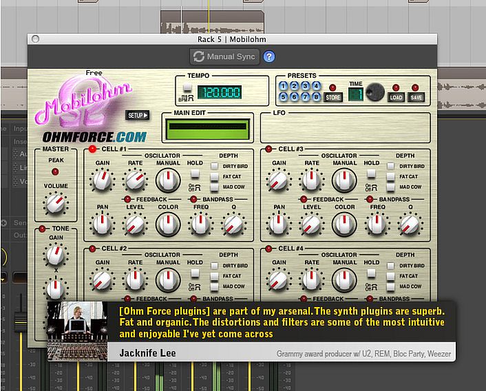Click the audio clip in the timeline

tap(212, 22)
